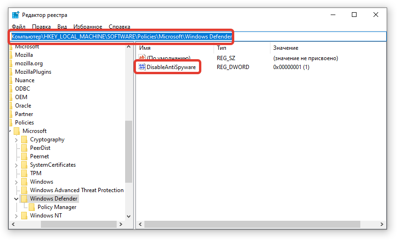397x240 pixels.
Task: Click the Windows Defender folder icon
Action: click(x=24, y=199)
